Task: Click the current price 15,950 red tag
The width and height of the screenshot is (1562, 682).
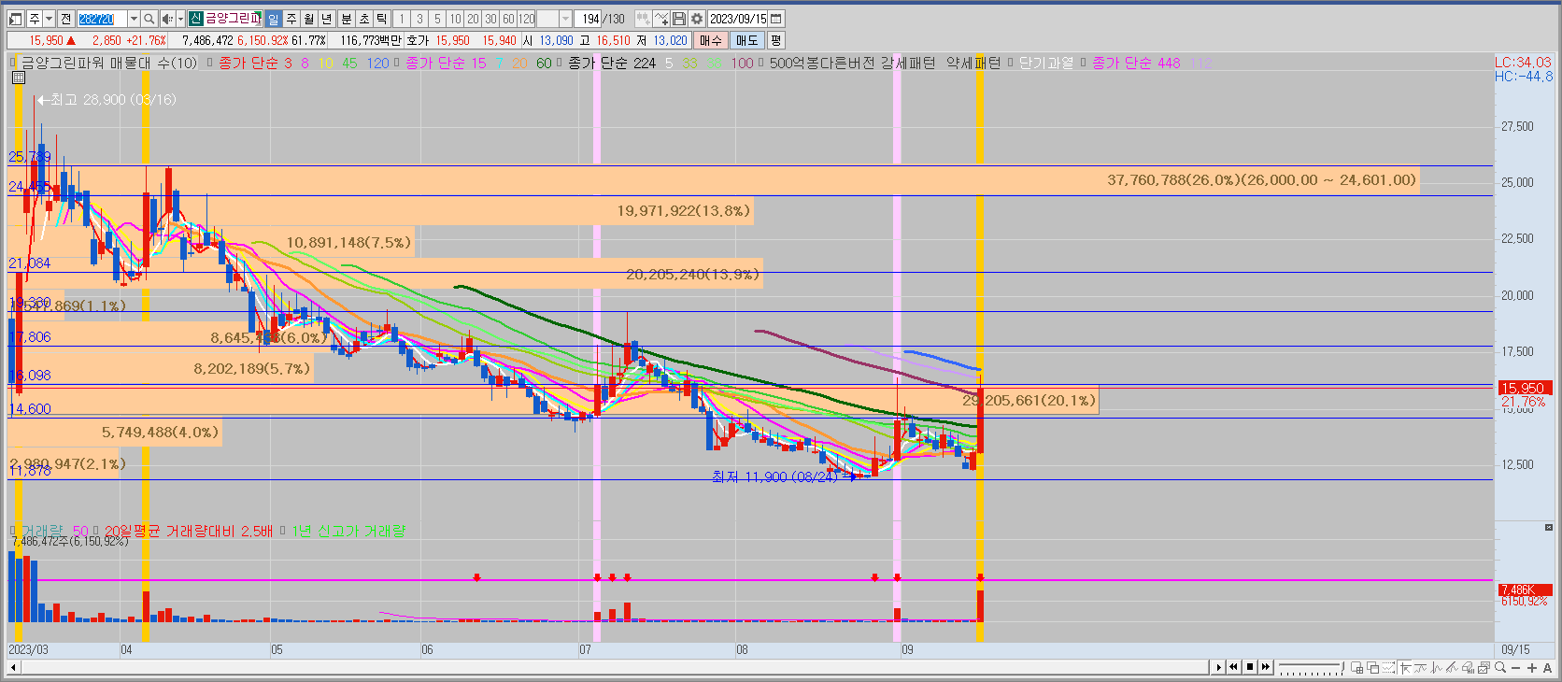Action: (1524, 388)
